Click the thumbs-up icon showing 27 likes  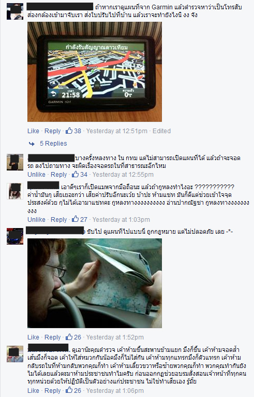[x=75, y=219]
